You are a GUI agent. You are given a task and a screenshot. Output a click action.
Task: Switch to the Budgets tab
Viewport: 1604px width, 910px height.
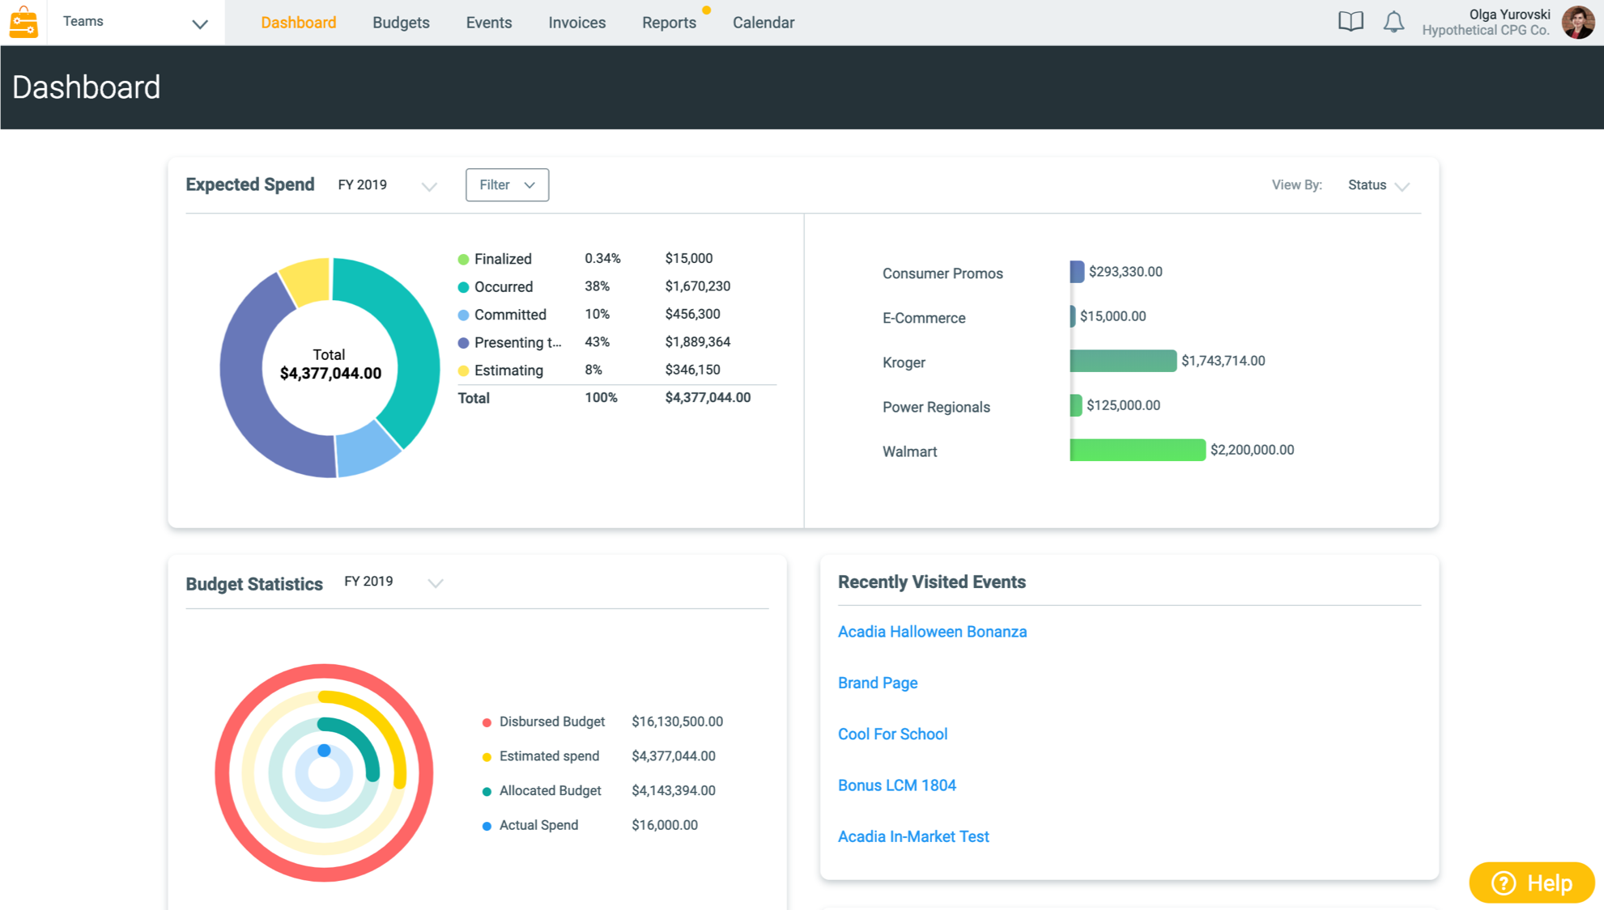tap(401, 23)
